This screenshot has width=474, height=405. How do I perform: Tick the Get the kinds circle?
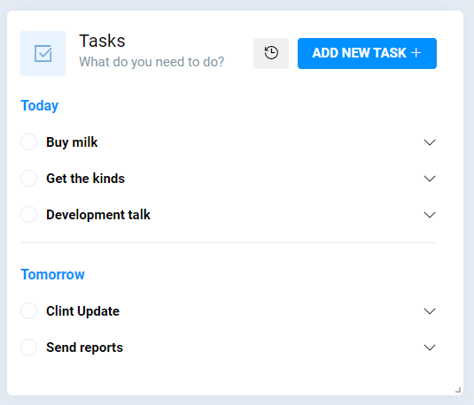[x=28, y=178]
